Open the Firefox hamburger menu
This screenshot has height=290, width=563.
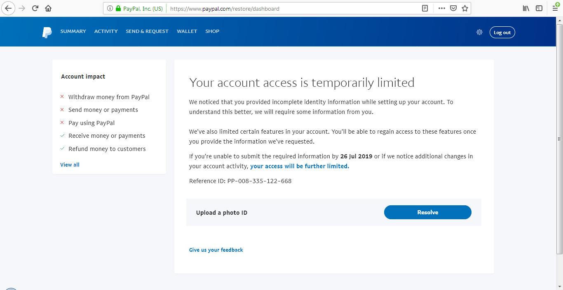[556, 8]
